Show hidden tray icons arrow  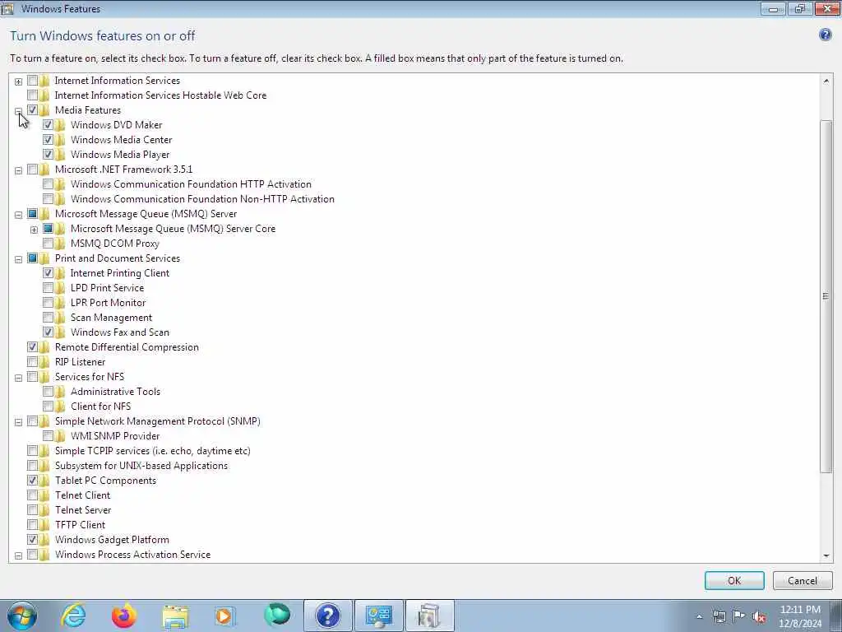click(x=699, y=616)
